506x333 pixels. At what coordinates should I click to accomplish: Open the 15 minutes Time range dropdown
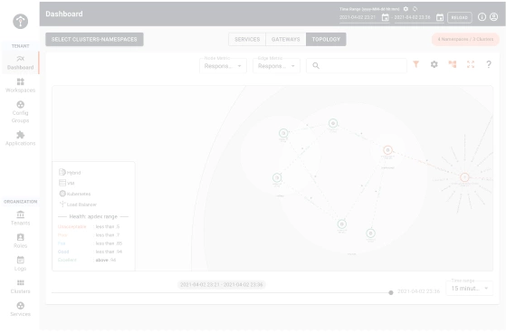(x=470, y=288)
